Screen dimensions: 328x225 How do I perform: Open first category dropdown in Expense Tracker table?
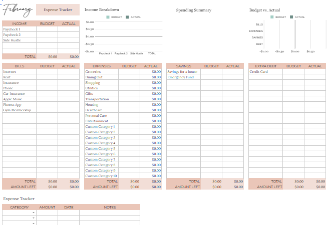pos(34,213)
